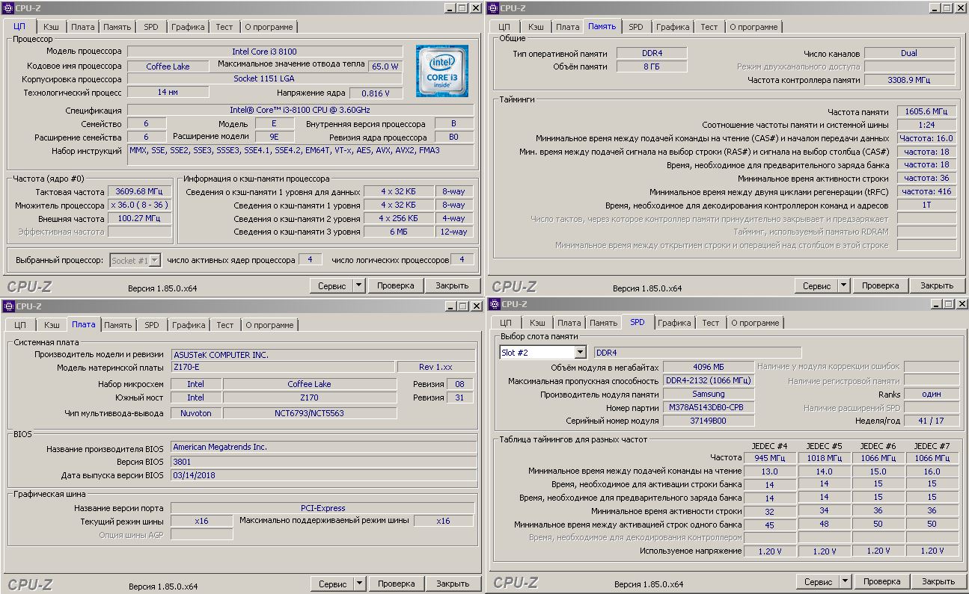
Task: Click the 'Socket 1151 LGA' package value
Action: (x=264, y=78)
